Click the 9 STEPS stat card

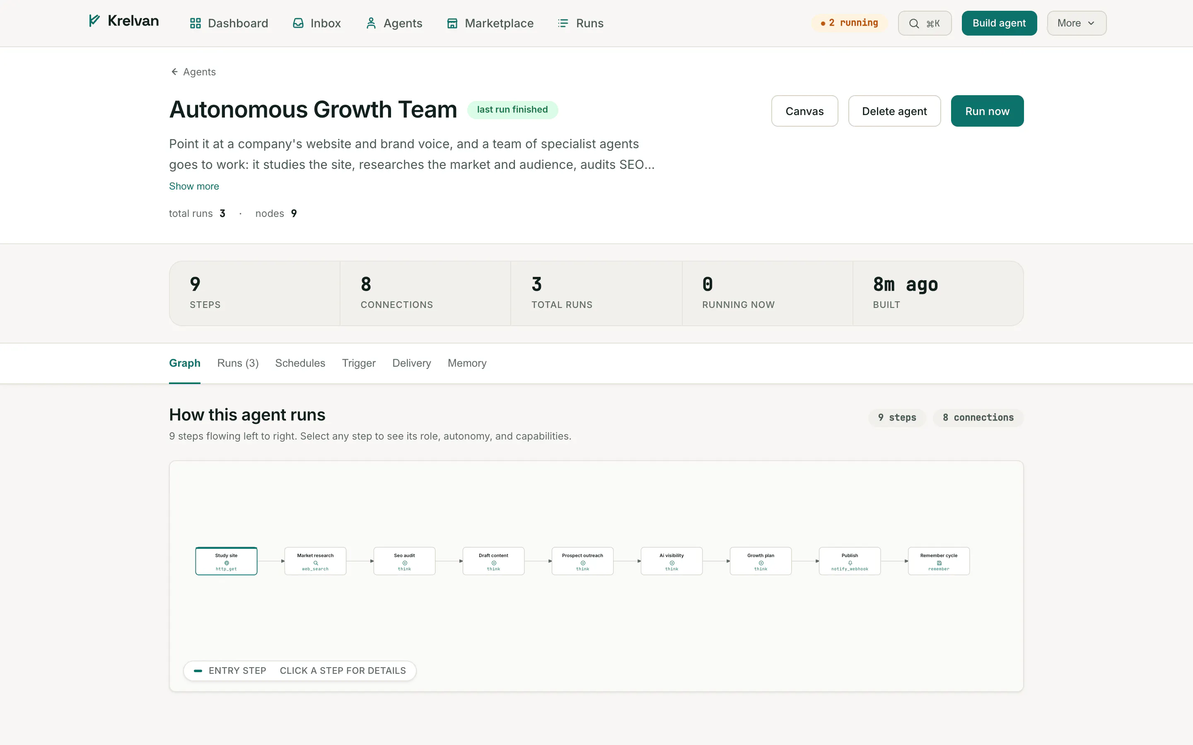tap(255, 293)
